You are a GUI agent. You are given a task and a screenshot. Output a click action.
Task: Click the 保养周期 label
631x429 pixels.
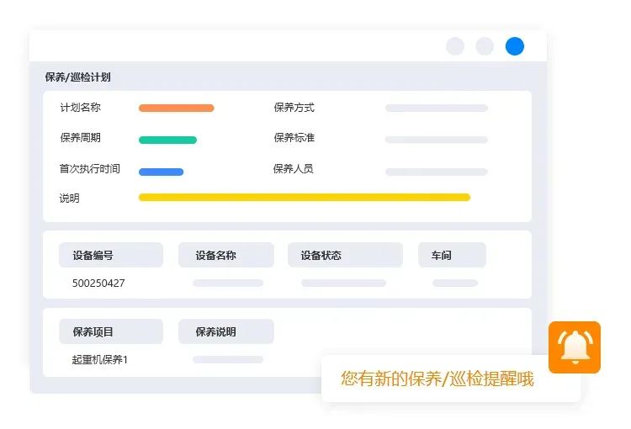tap(81, 138)
